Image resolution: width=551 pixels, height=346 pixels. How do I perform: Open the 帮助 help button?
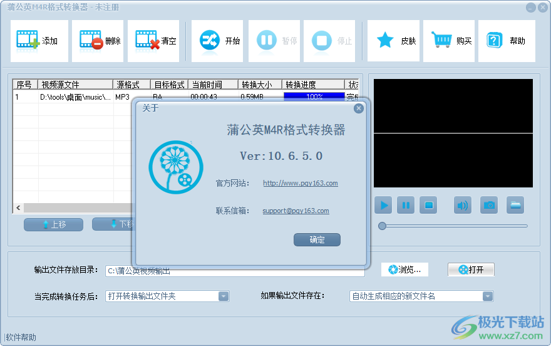[507, 41]
